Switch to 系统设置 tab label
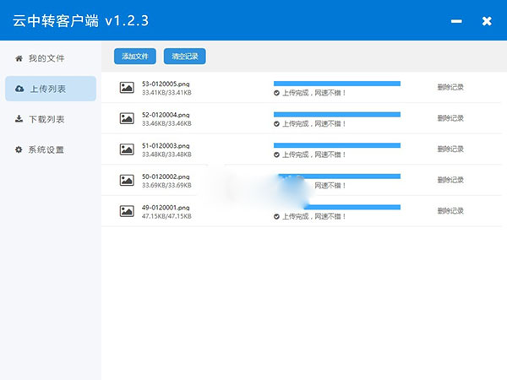The height and width of the screenshot is (380, 507). tap(46, 150)
